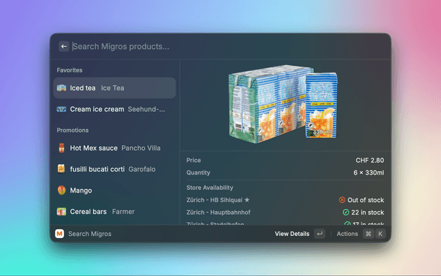The width and height of the screenshot is (441, 276).
Task: Toggle the star on Zürich HB Sihlquai
Action: (x=247, y=200)
